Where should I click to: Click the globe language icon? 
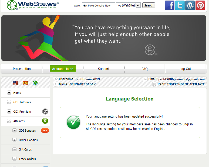click(35, 83)
